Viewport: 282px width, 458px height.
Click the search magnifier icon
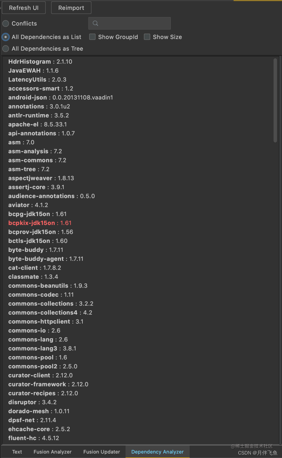pyautogui.click(x=96, y=23)
